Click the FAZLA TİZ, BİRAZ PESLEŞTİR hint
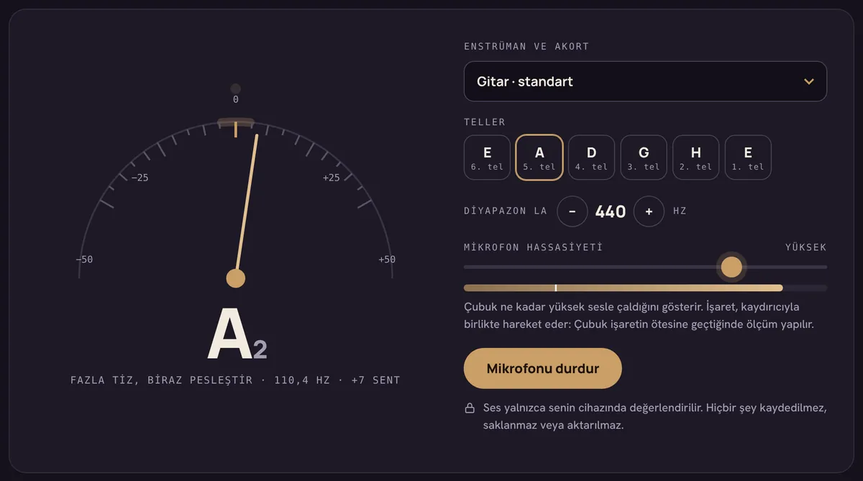Viewport: 863px width, 481px height. coord(162,380)
